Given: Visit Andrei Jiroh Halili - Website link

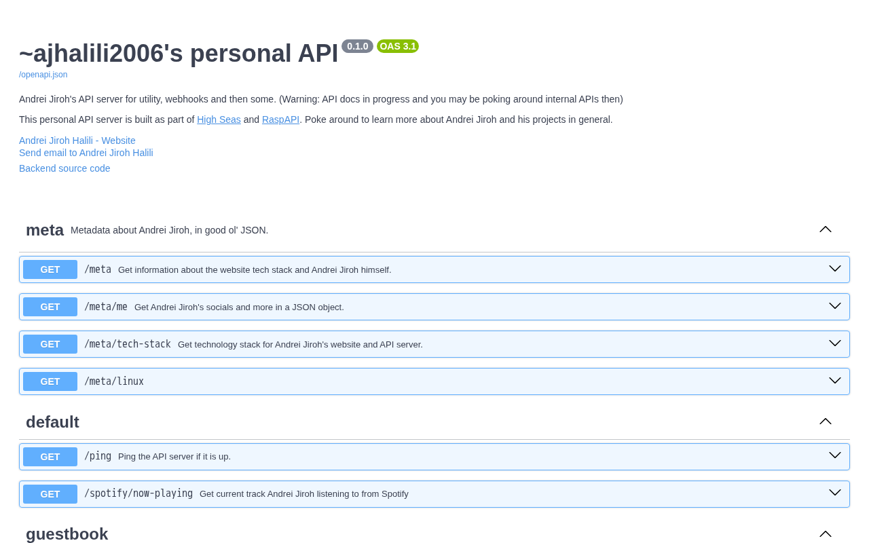Looking at the screenshot, I should 77,141.
